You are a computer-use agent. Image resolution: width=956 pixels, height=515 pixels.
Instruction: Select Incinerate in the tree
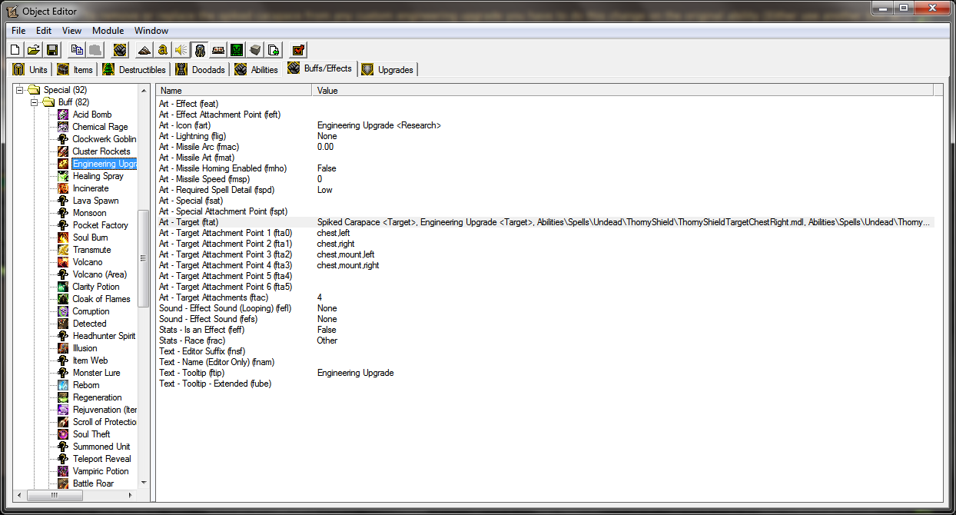[91, 188]
